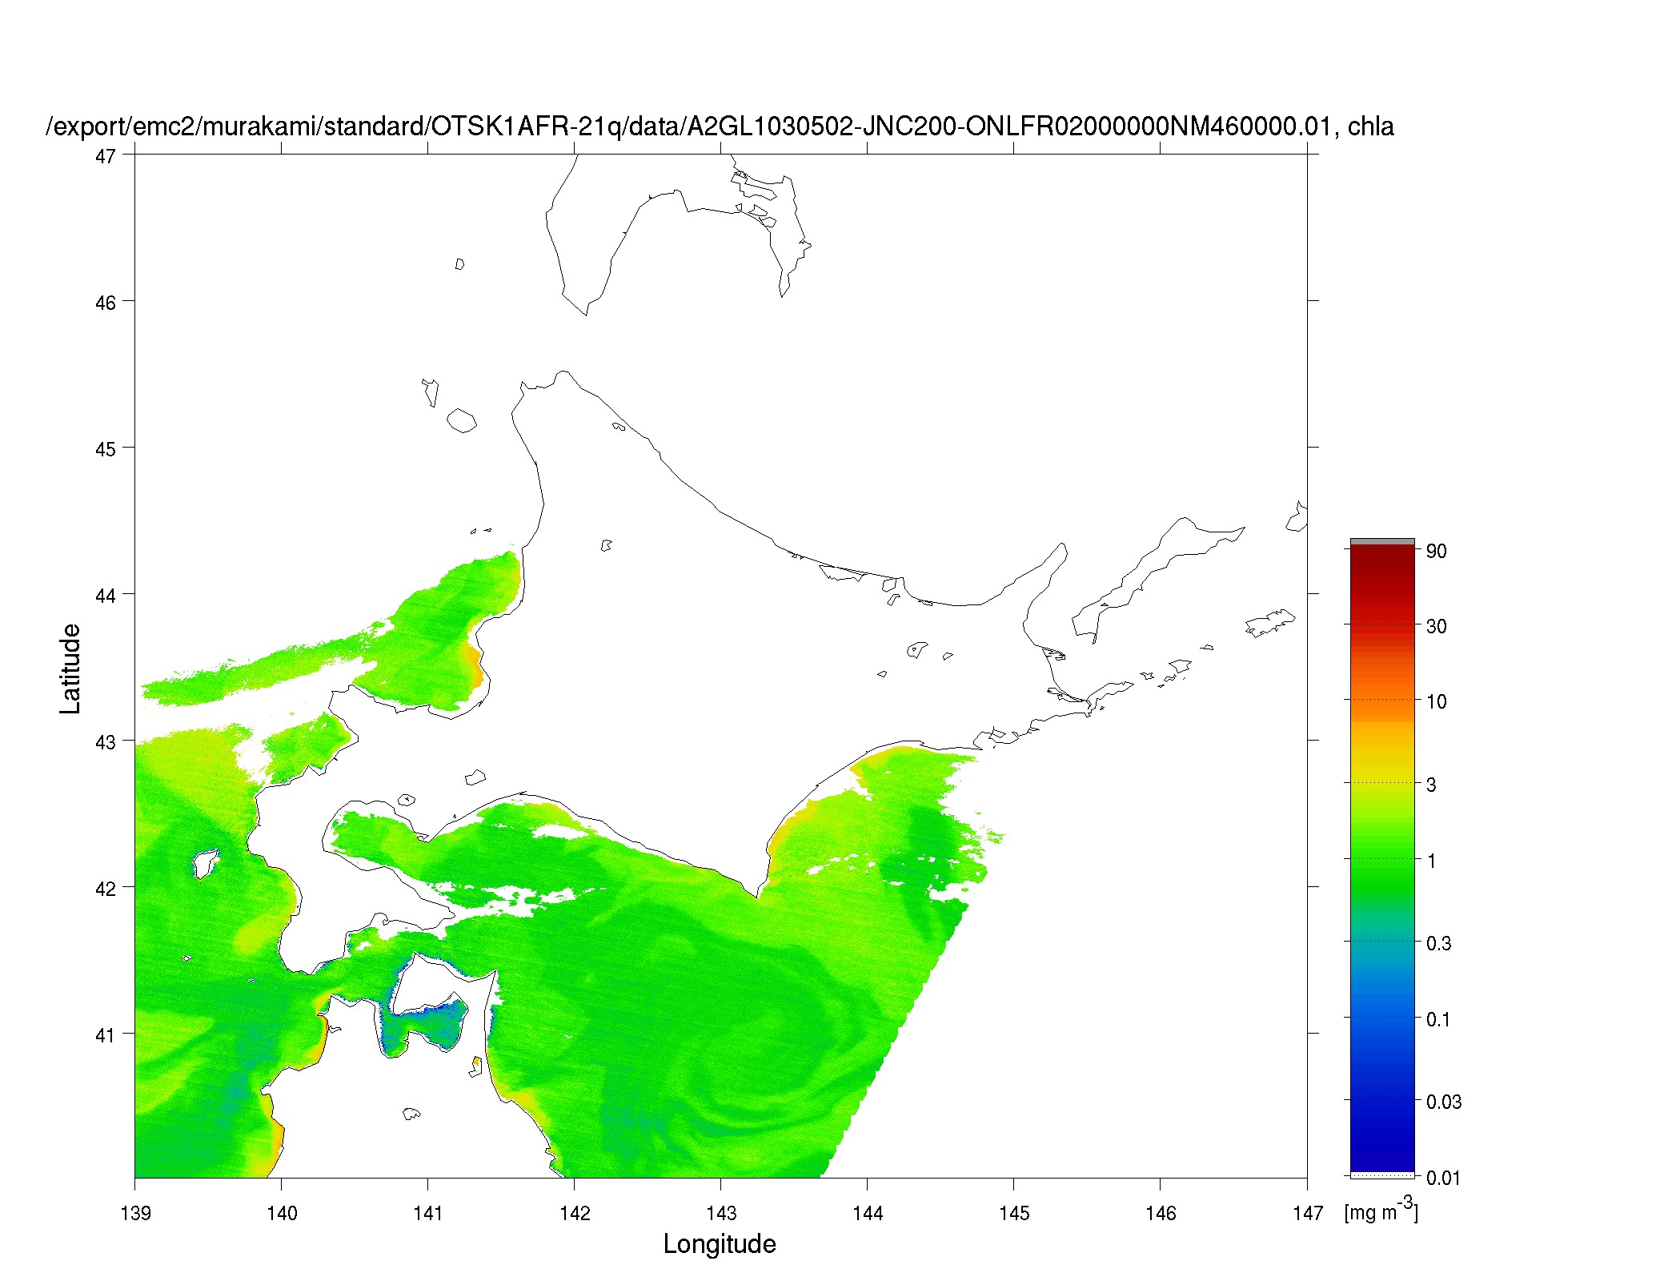This screenshot has width=1680, height=1281.
Task: Click longitude tick label 147
Action: pos(1307,1213)
